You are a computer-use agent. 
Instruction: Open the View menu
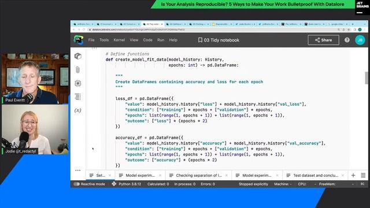pos(134,40)
